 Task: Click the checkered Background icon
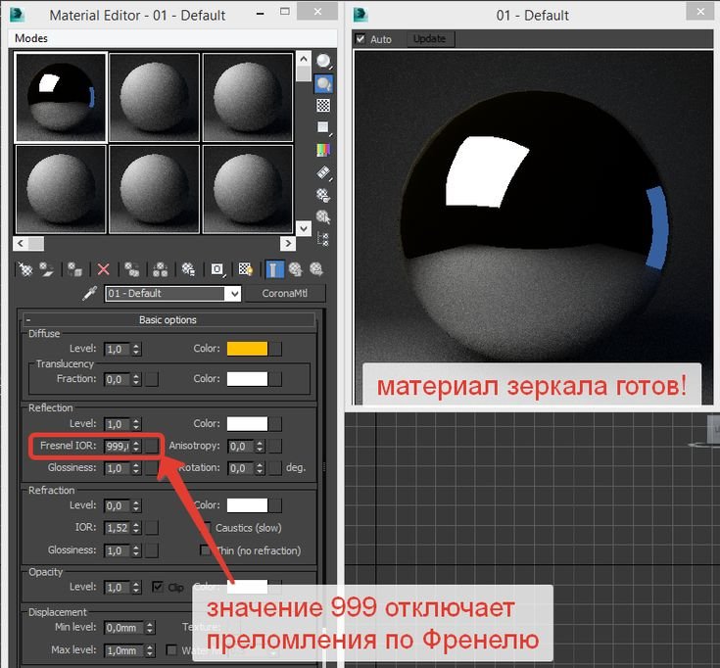pos(323,105)
